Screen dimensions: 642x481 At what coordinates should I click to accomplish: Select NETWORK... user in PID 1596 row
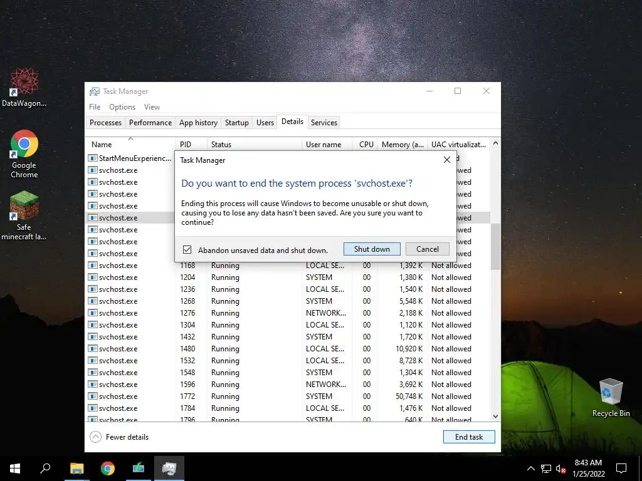pos(325,385)
